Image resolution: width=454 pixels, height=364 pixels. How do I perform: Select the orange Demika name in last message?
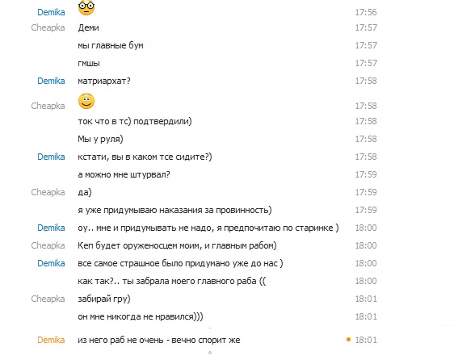(51, 340)
